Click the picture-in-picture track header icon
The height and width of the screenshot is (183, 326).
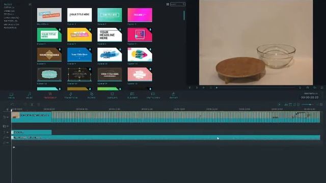point(4,126)
